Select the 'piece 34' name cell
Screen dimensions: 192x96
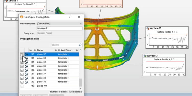tap(41, 62)
